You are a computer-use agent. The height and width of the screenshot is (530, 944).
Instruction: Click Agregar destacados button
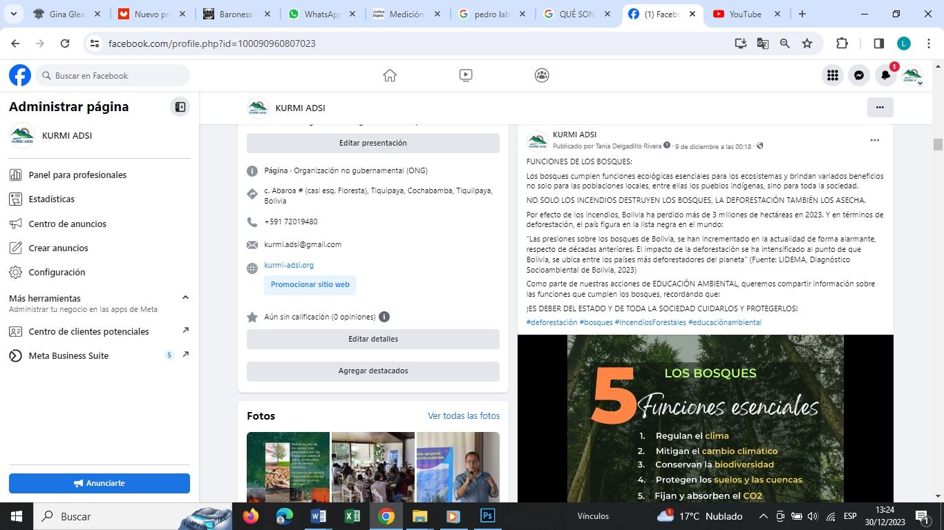coord(373,371)
